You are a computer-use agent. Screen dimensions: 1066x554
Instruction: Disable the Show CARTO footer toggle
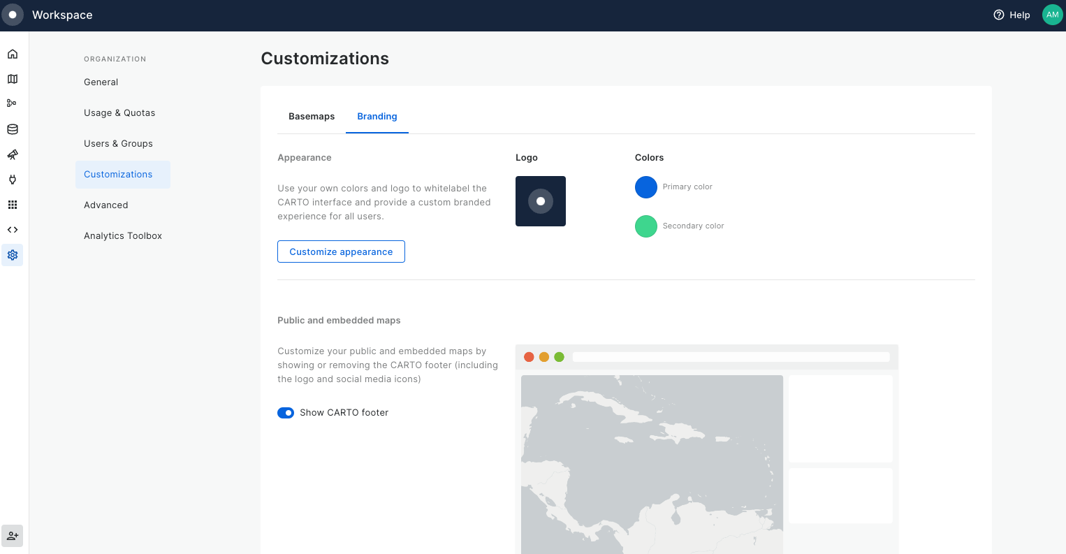pyautogui.click(x=286, y=413)
